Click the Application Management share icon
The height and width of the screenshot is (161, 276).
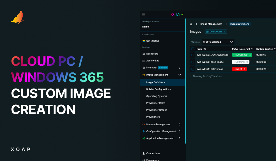144,138
